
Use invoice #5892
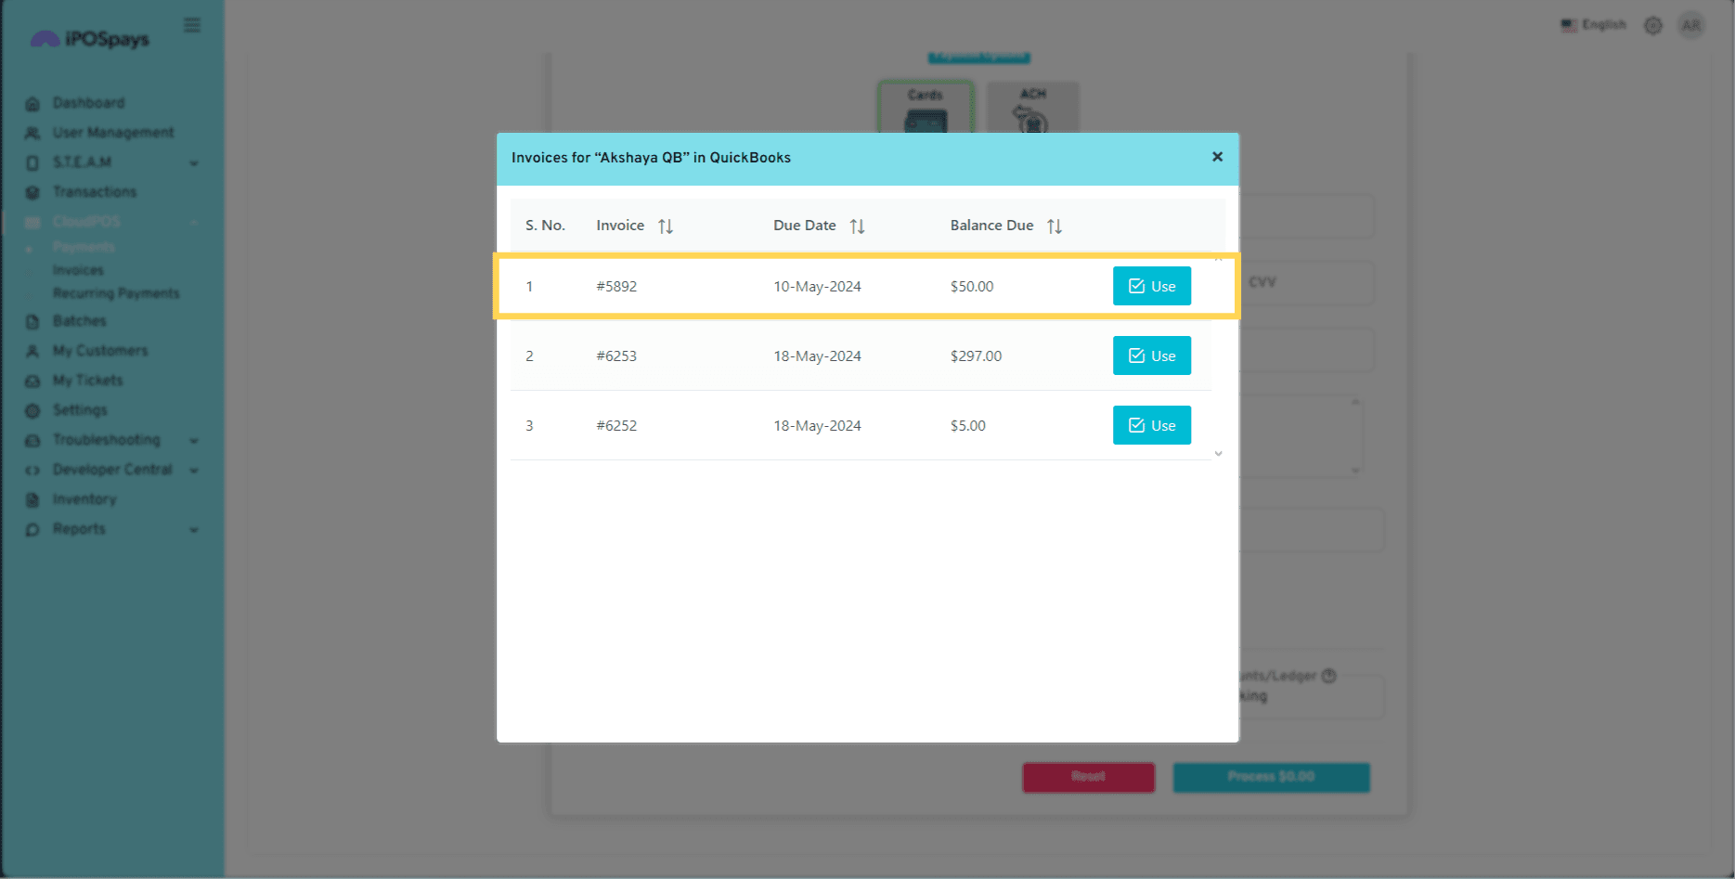click(x=1151, y=286)
